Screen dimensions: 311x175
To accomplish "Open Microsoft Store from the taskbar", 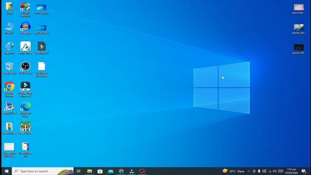I will tap(100, 171).
